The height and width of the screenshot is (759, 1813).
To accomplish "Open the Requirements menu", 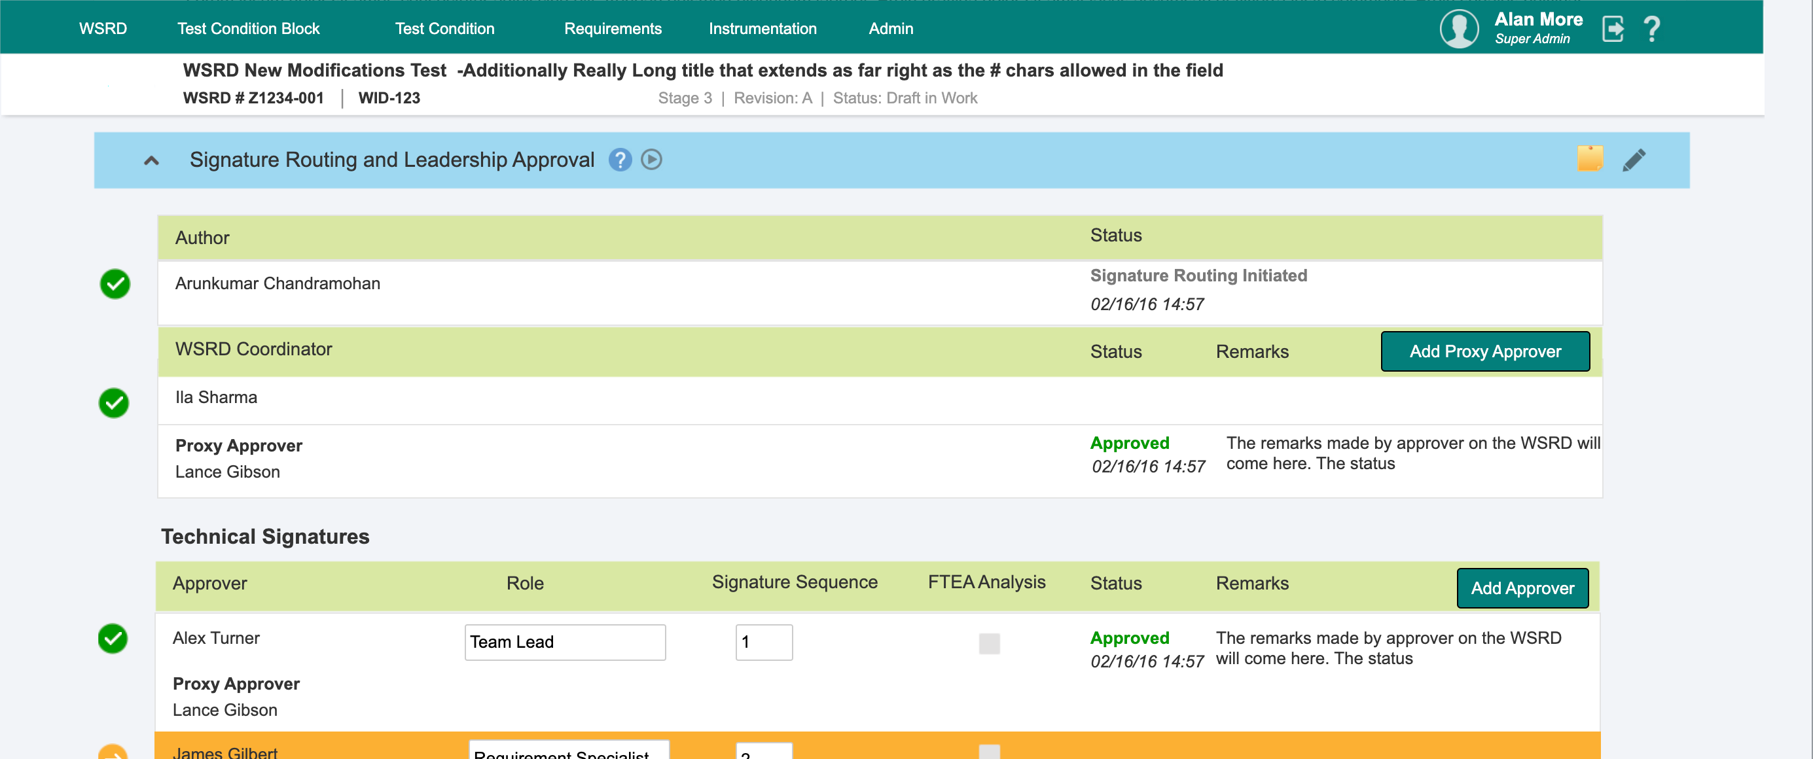I will (613, 28).
